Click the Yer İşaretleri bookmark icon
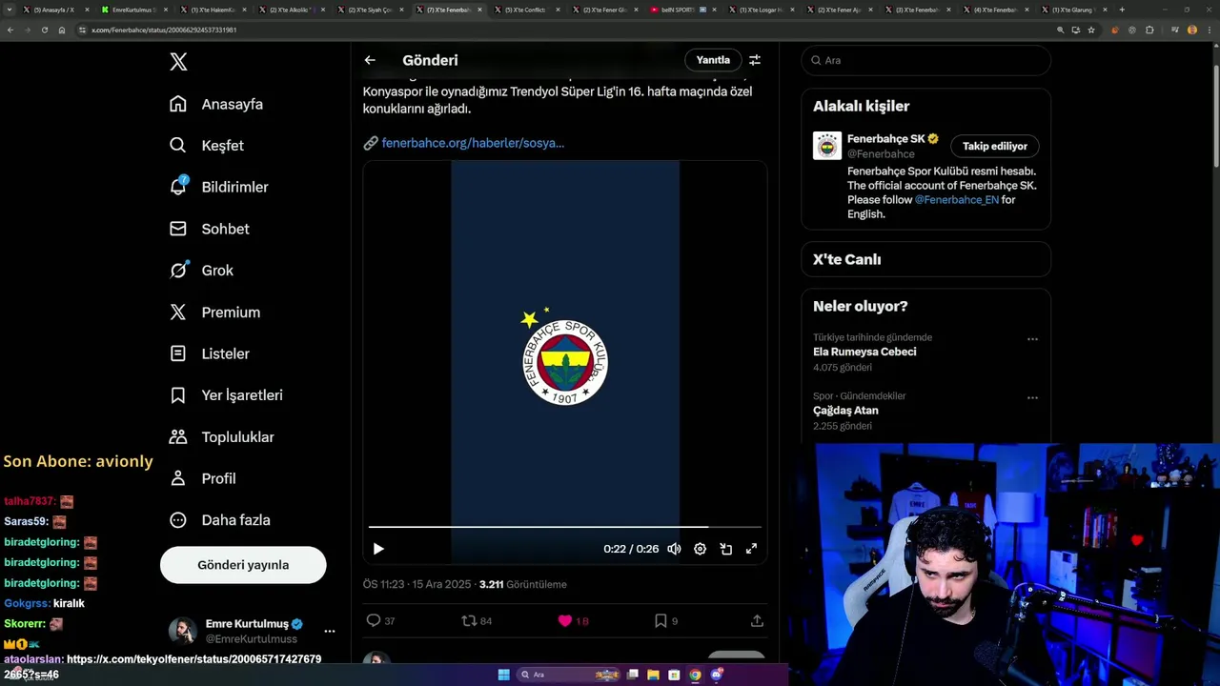The height and width of the screenshot is (686, 1220). pyautogui.click(x=178, y=395)
